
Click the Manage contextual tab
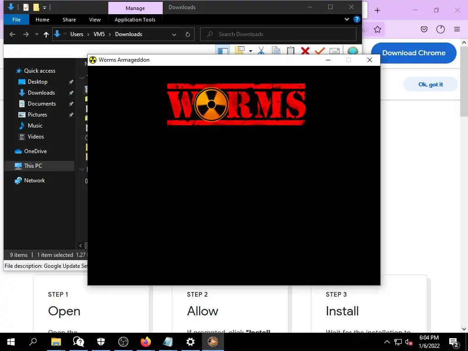coord(135,8)
